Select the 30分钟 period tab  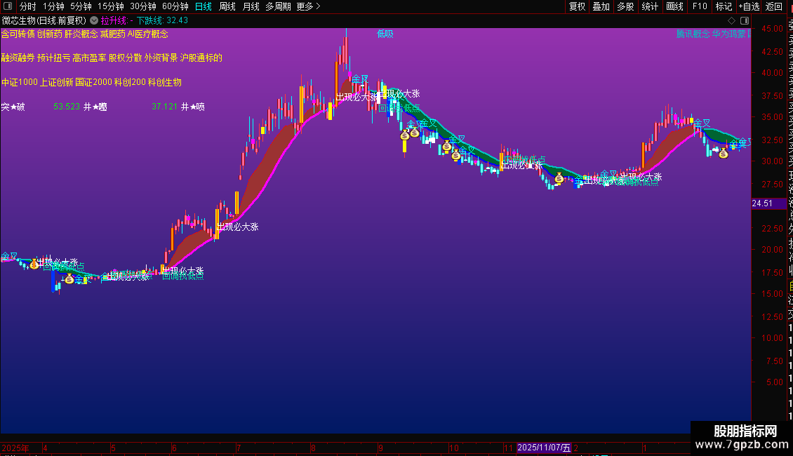click(x=143, y=6)
